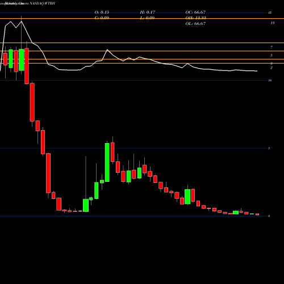This screenshot has width=284, height=284.
Task: Click the 13 indicator axis label
Action: point(273,23)
